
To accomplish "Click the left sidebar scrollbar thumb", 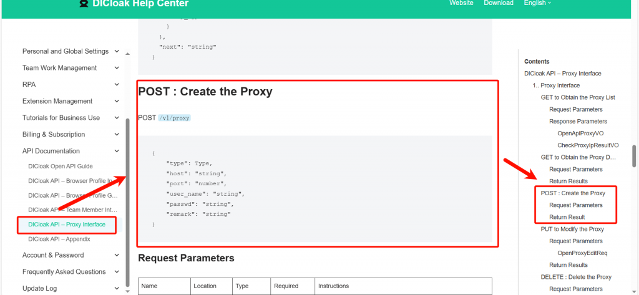I will click(127, 203).
